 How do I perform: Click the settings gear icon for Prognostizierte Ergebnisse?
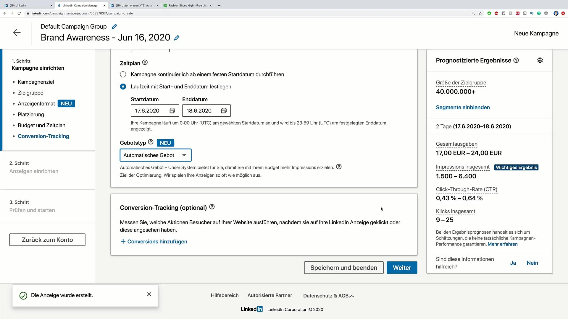(542, 60)
